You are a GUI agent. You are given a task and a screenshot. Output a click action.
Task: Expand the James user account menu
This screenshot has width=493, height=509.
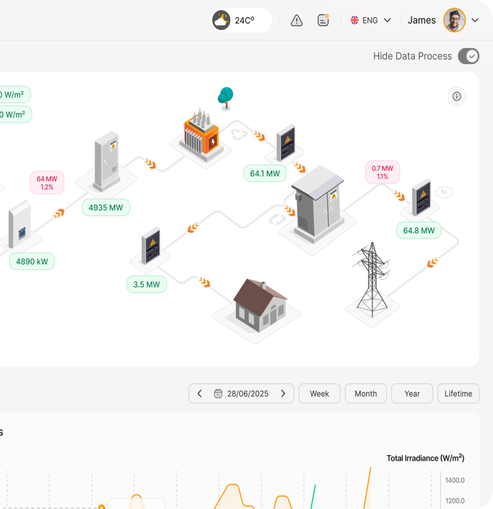(475, 20)
